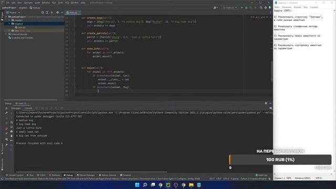This screenshot has height=189, width=336.
Task: Open the TODO tool window tab
Action: pos(41,175)
